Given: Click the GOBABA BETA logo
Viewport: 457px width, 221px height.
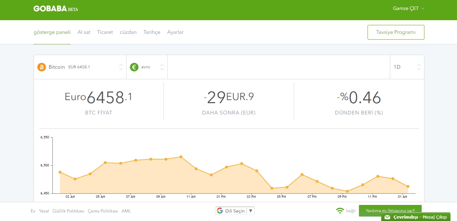Looking at the screenshot, I should [x=56, y=9].
